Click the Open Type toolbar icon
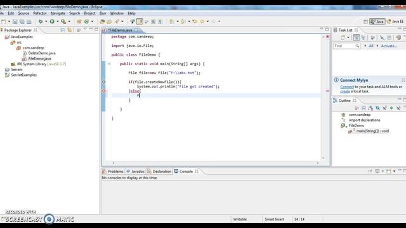 coord(102,22)
